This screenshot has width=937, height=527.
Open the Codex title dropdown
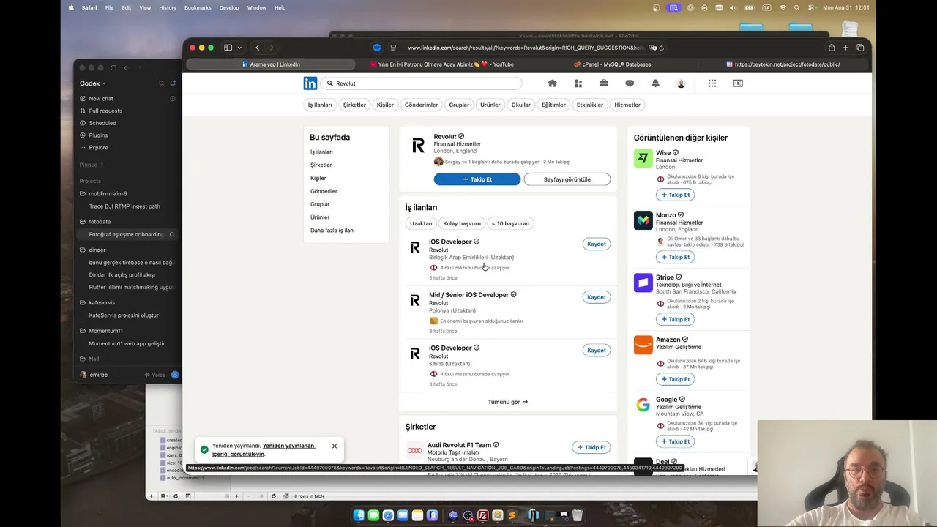(93, 83)
